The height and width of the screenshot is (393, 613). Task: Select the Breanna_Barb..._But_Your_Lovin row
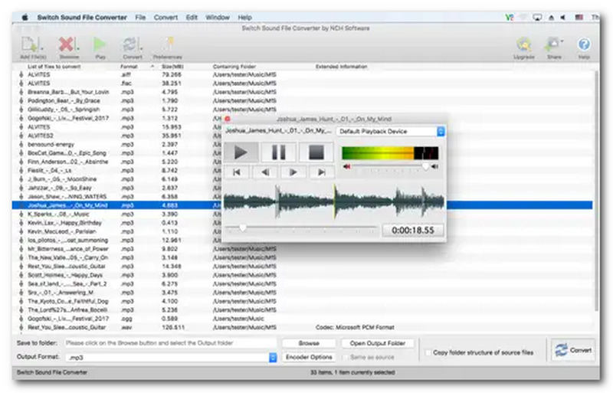tap(302, 92)
